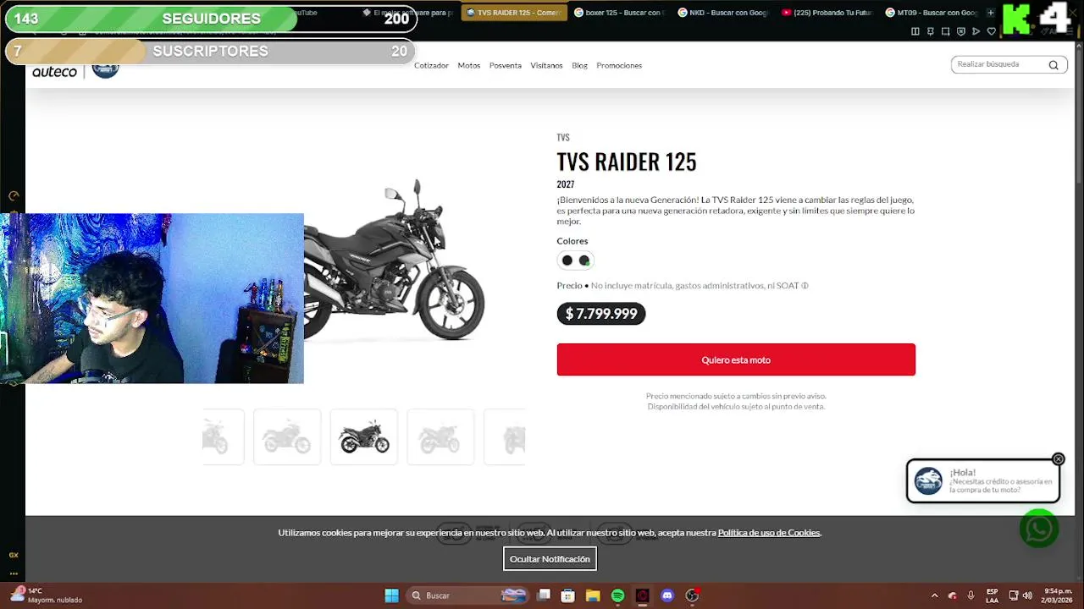The width and height of the screenshot is (1084, 609).
Task: Click the browser player arrow icon
Action: [x=976, y=31]
